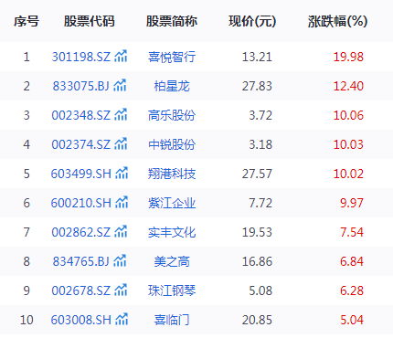Sort by 现价(元) column header

coord(252,22)
